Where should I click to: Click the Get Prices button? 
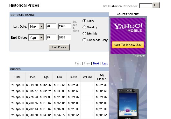pos(59,47)
